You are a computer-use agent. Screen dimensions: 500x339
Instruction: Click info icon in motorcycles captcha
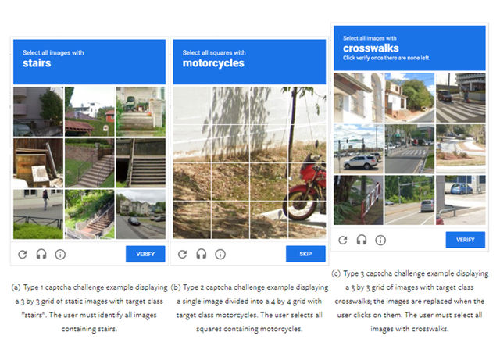coord(220,254)
